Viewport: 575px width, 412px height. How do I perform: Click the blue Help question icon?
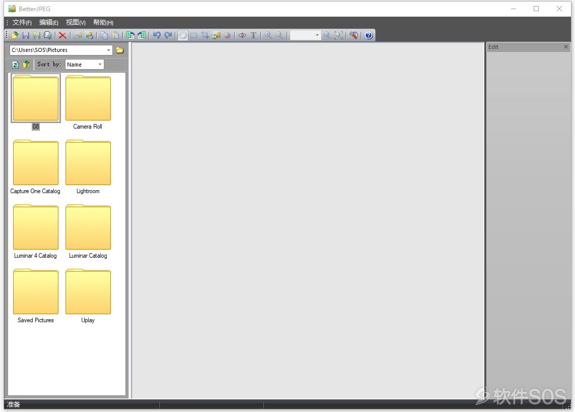(369, 35)
